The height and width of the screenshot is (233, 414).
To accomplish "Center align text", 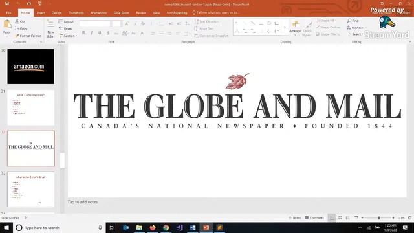I will coord(161,33).
